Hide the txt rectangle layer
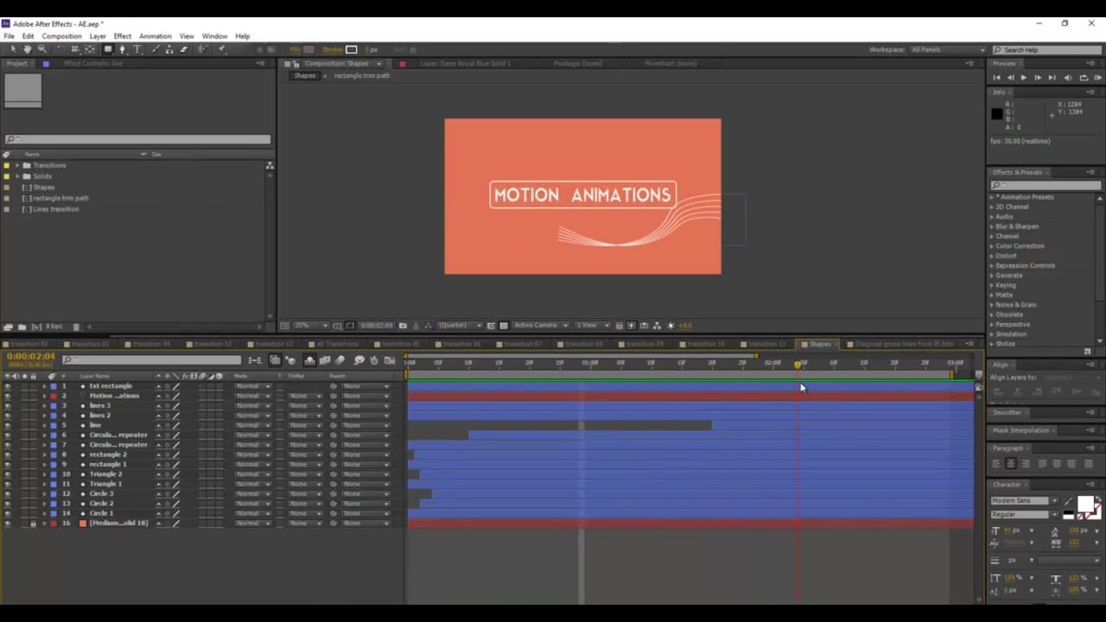The width and height of the screenshot is (1106, 622). 8,386
